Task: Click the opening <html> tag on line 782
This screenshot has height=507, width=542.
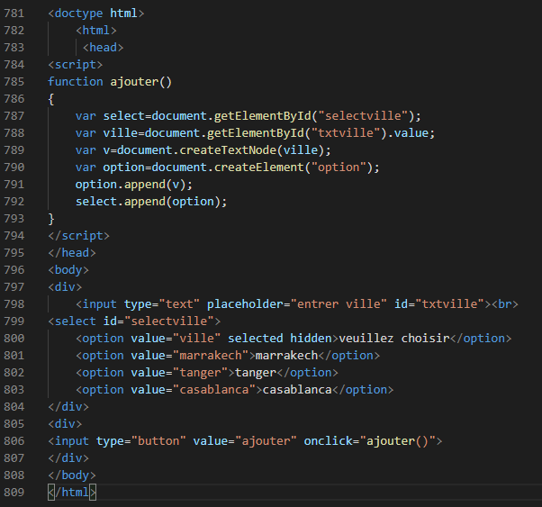Action: 96,31
